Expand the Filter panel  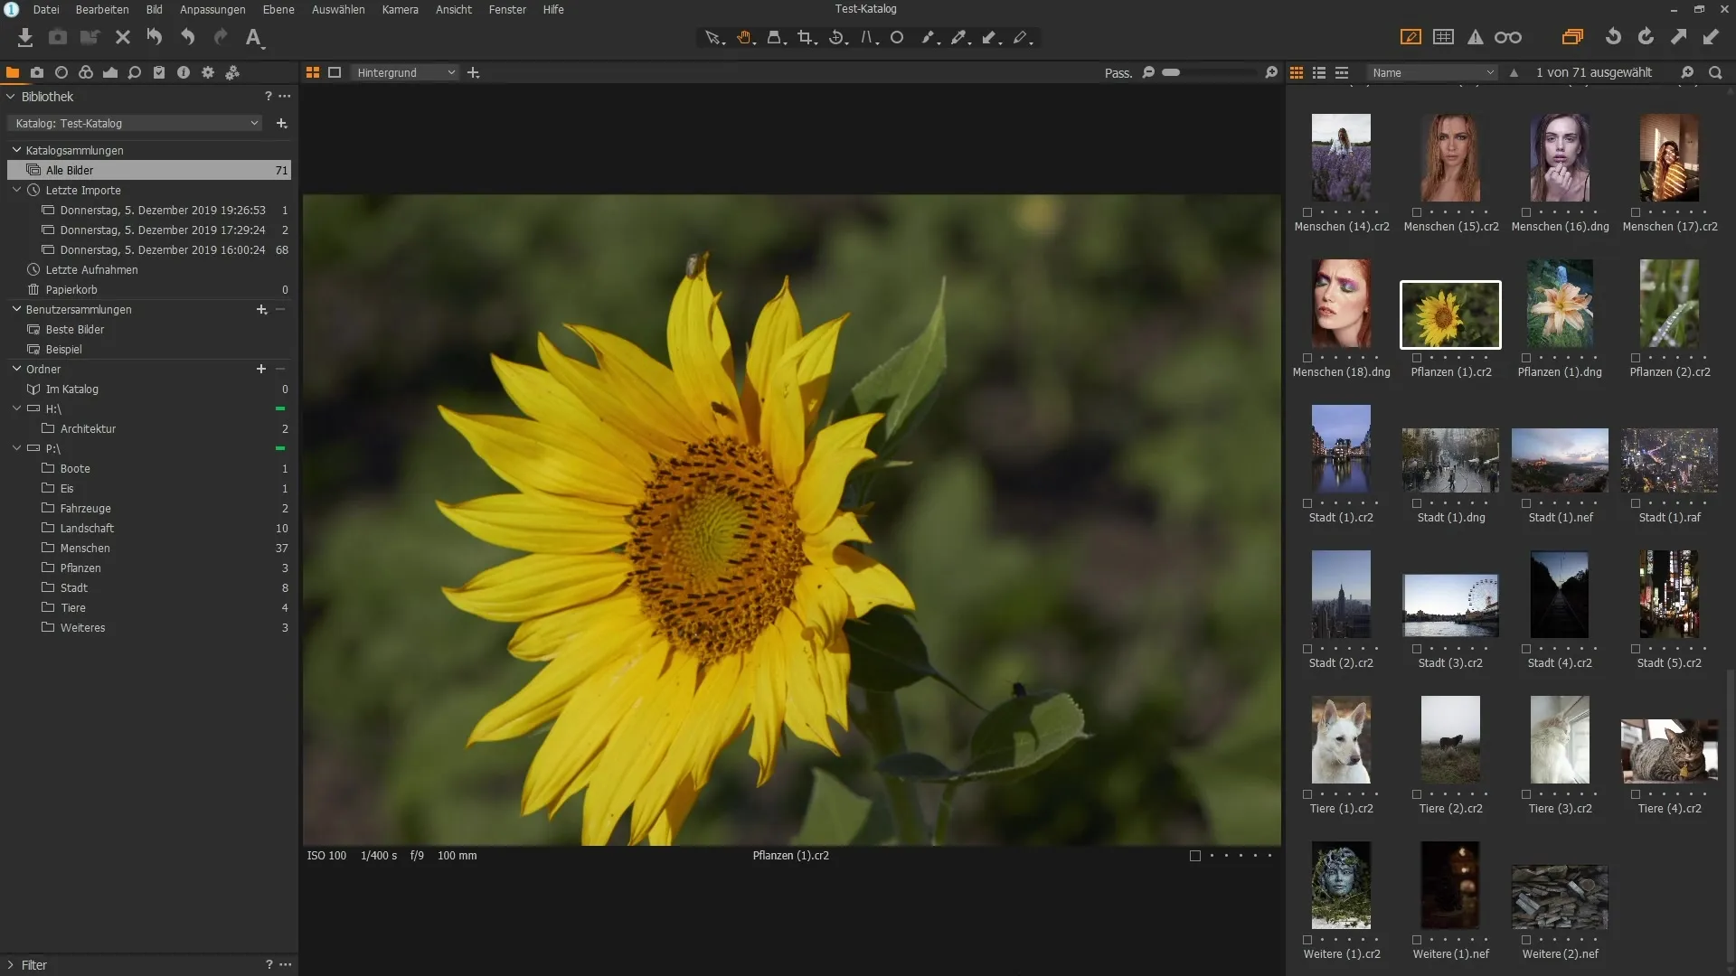coord(11,965)
